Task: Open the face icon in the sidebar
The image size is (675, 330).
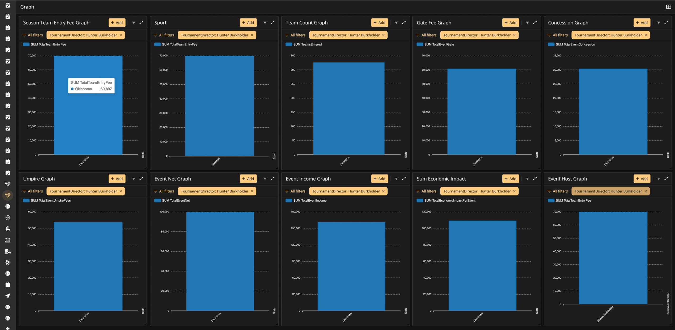Action: click(x=8, y=218)
